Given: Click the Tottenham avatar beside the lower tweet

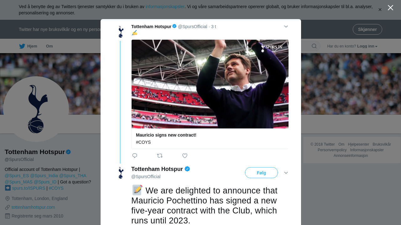Looking at the screenshot, I should coord(121,173).
